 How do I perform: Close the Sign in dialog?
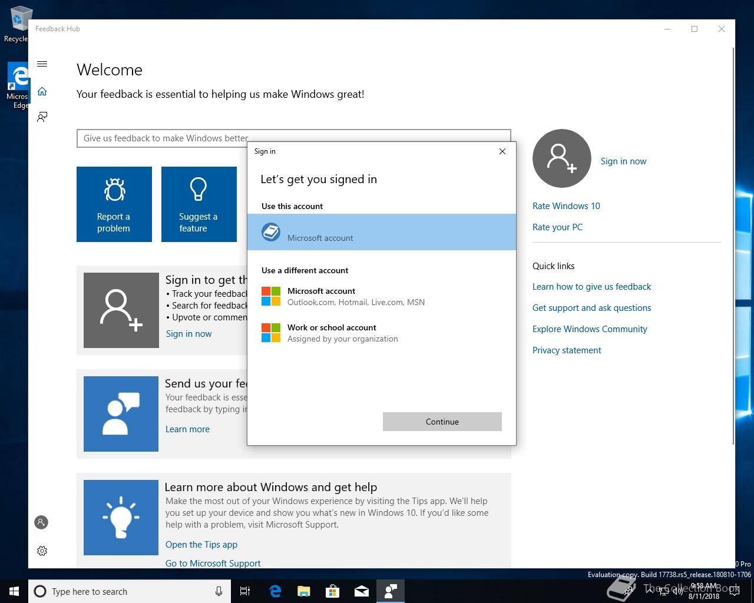502,151
